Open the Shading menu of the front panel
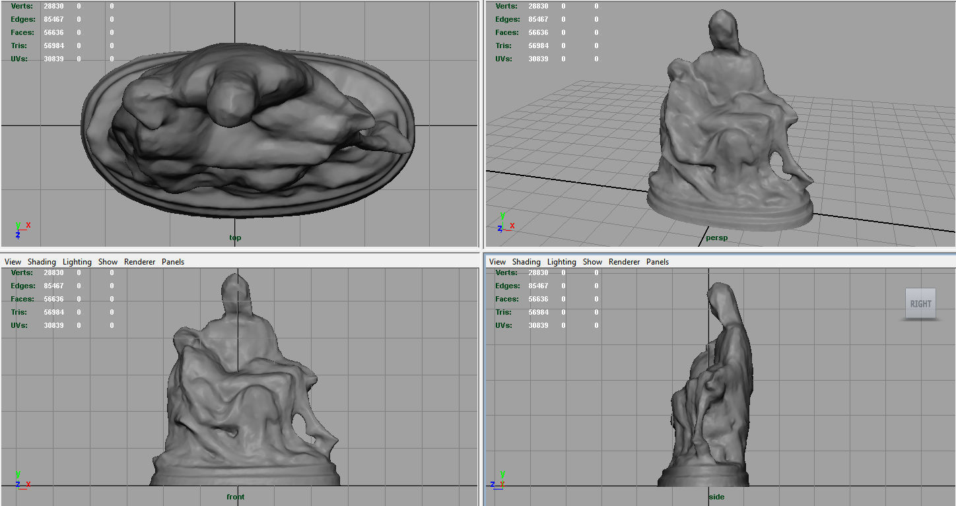The image size is (956, 506). tap(42, 262)
